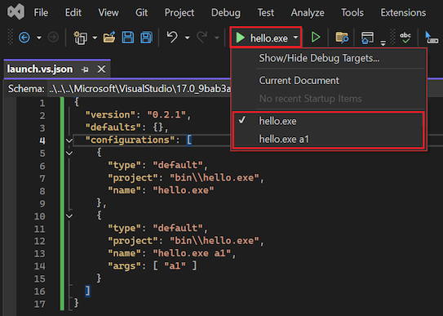Open the View menu

pyautogui.click(x=109, y=12)
